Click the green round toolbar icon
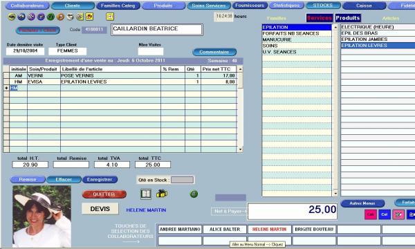 [x=50, y=17]
